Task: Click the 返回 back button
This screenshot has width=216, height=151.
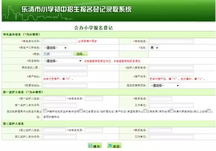Action: [x=114, y=146]
